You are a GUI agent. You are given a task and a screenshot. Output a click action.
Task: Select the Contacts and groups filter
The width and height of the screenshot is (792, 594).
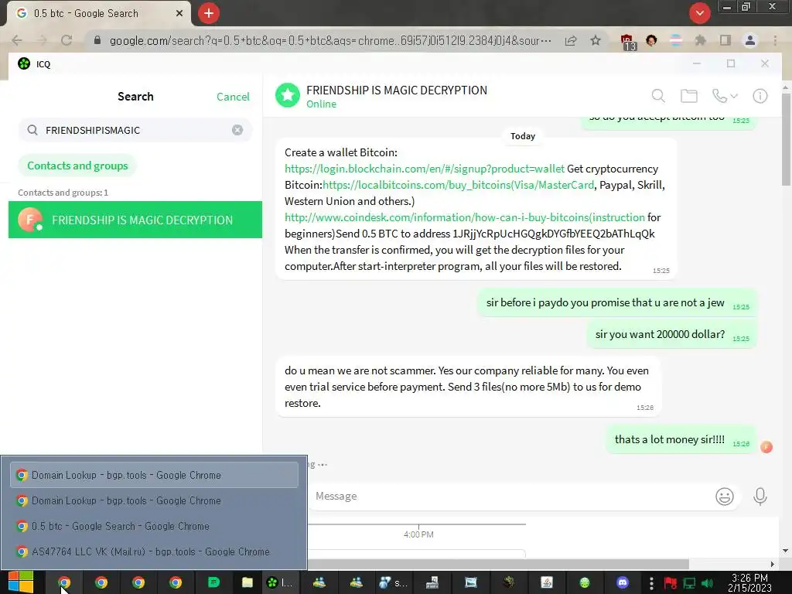[x=77, y=166]
